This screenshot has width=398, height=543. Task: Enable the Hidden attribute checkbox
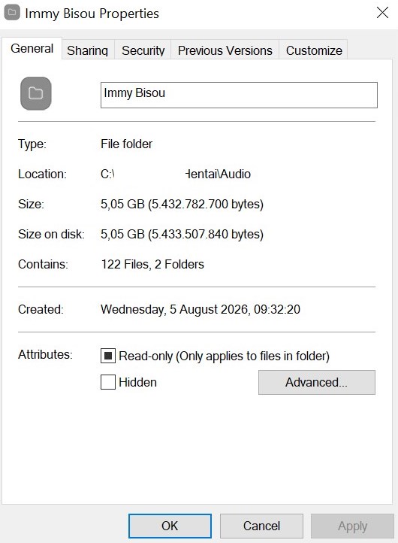[x=108, y=382]
